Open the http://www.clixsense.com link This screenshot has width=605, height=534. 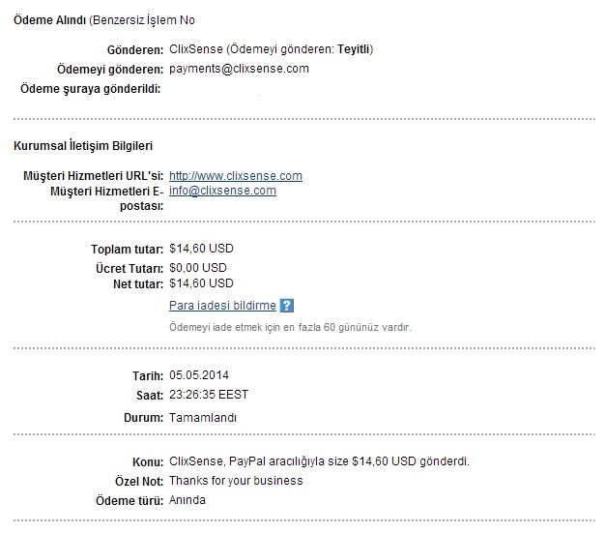coord(236,176)
